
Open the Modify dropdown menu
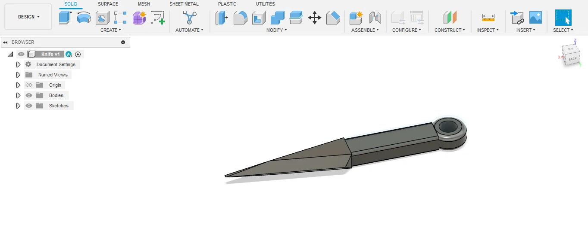coord(277,30)
